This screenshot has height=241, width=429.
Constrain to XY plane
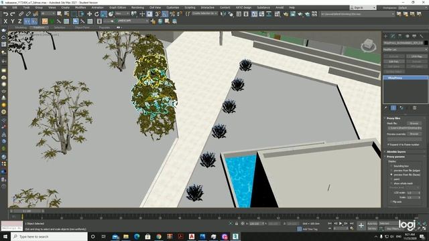point(27,21)
